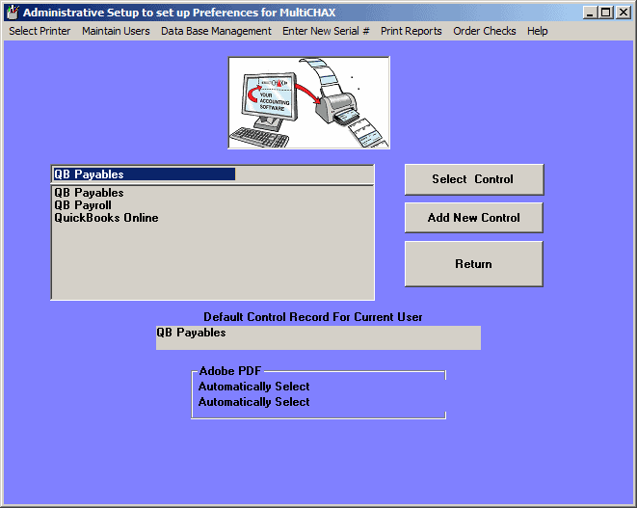Click the MultiCHAX app icon in title bar
This screenshot has width=637, height=508.
tap(13, 13)
